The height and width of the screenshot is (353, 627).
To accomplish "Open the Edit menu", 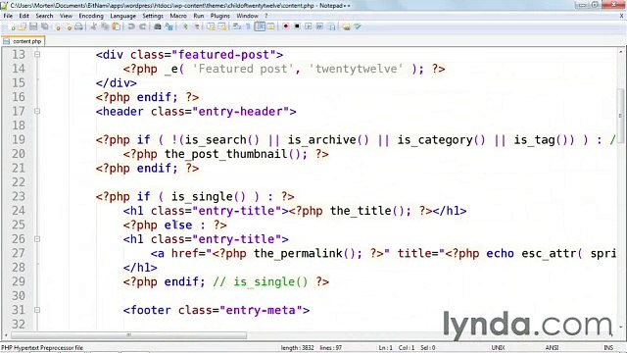I will (24, 16).
